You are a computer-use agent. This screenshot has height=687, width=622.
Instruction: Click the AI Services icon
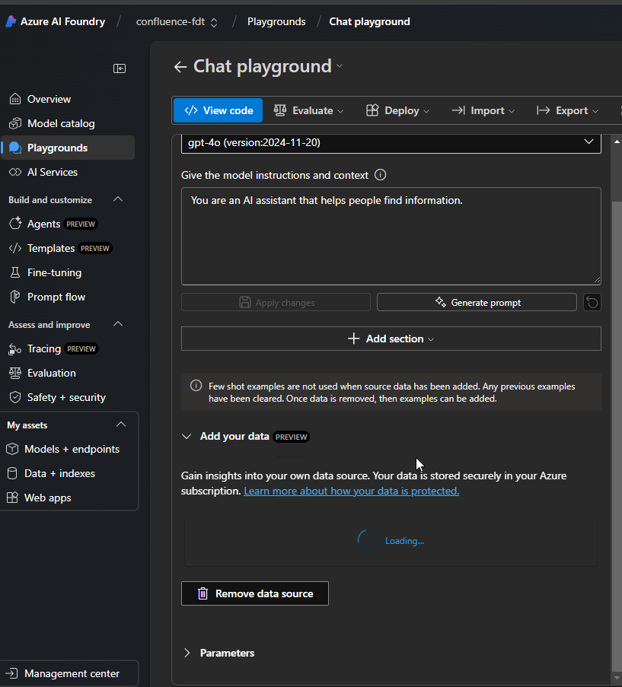15,172
